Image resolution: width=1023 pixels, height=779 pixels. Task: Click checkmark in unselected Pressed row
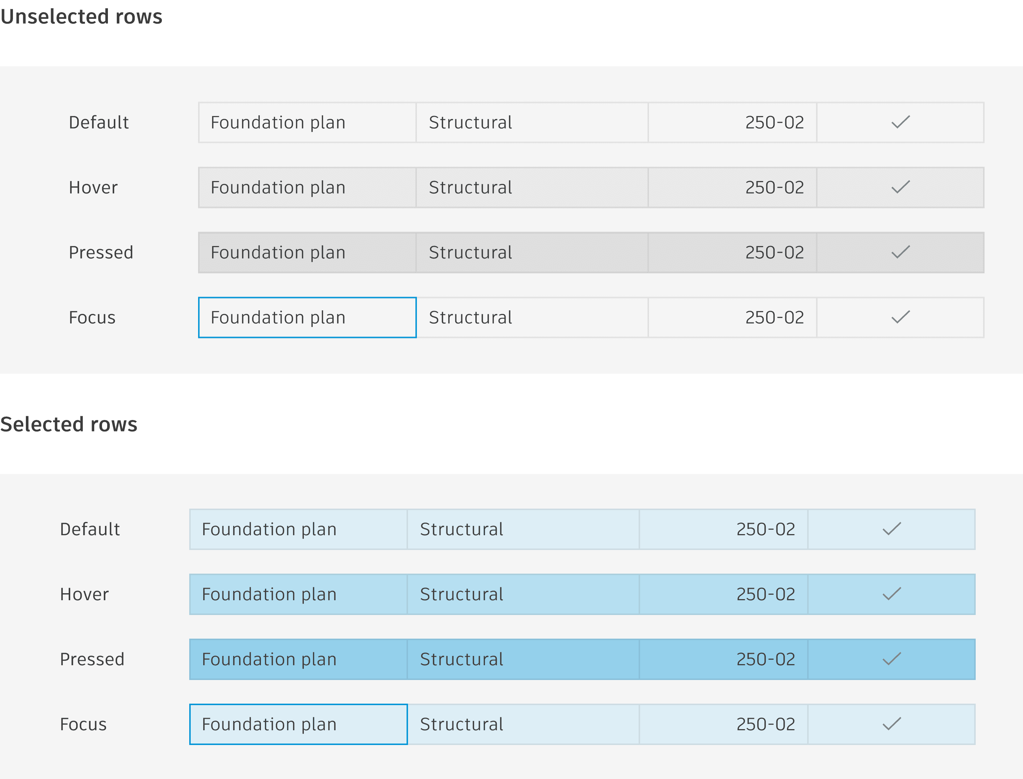[901, 252]
